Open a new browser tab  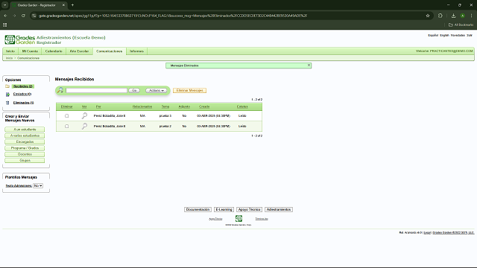[72, 5]
